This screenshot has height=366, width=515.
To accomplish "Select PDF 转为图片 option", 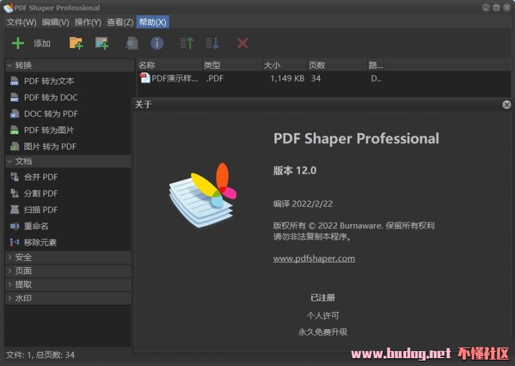I will [x=49, y=130].
